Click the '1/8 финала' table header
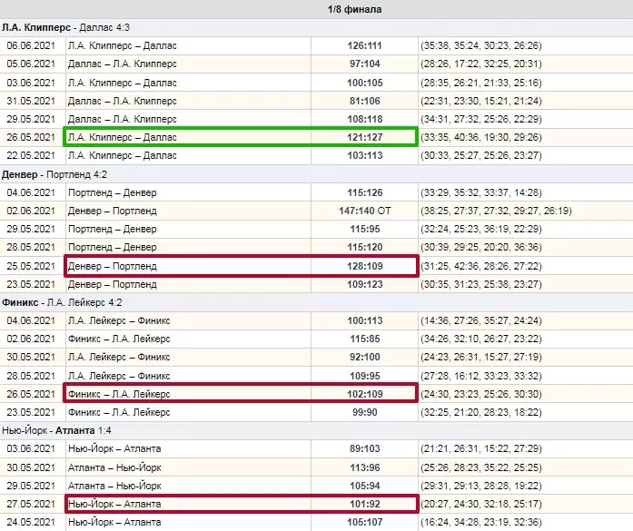633x531 pixels. (x=354, y=9)
